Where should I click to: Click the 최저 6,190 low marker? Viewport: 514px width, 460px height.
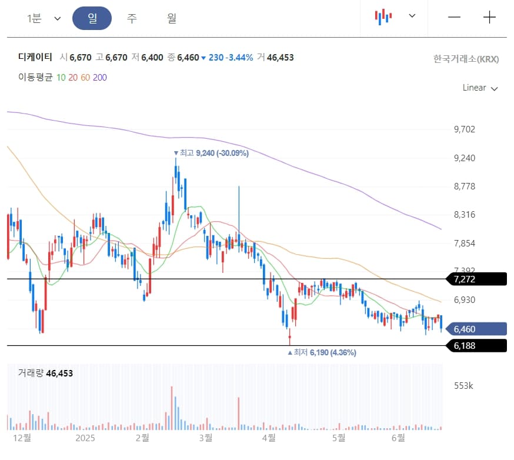322,352
